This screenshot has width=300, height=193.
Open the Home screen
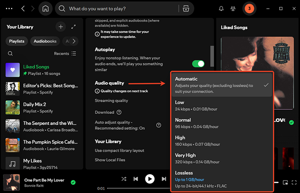[46, 9]
